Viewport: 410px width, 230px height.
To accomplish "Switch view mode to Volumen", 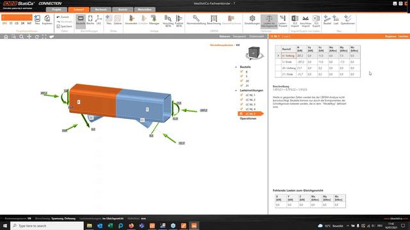I will click(x=225, y=36).
